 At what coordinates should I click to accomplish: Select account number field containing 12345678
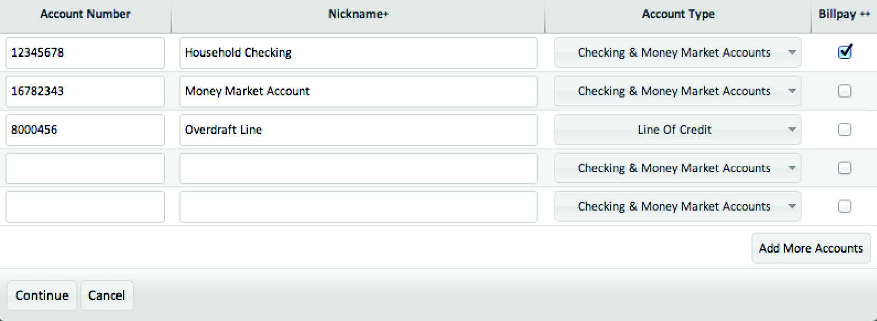[85, 52]
